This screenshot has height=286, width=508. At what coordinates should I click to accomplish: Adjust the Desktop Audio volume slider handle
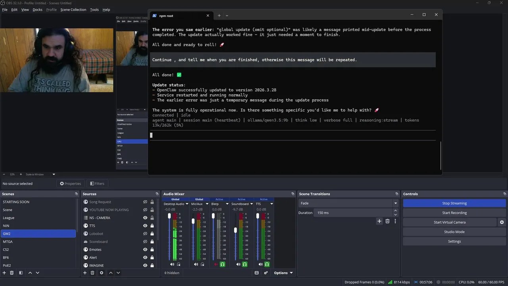tap(169, 216)
